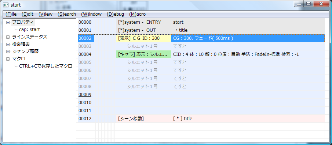Open the (S)earch menu
Viewport: 332px width, 145px height.
coord(67,14)
